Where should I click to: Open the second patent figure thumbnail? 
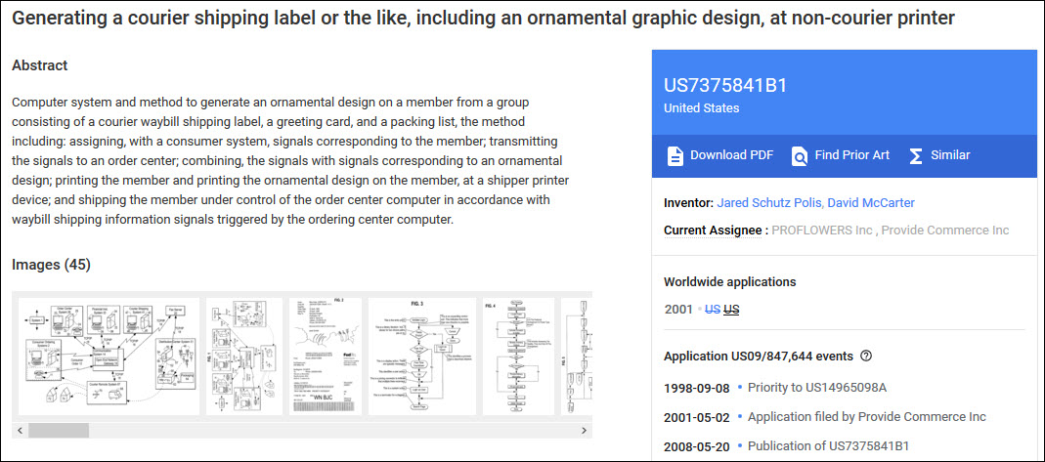[x=244, y=357]
